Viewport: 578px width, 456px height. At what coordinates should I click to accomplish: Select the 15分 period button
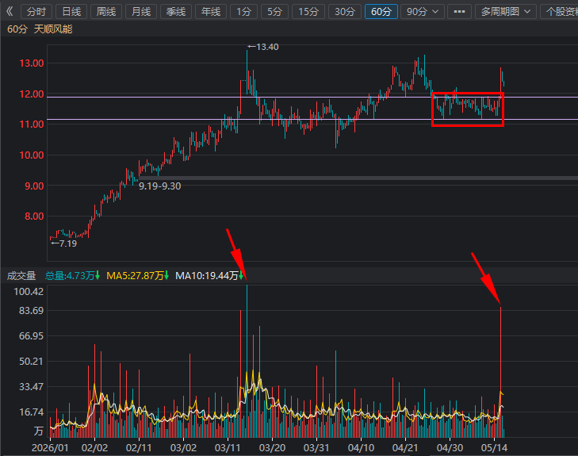308,12
